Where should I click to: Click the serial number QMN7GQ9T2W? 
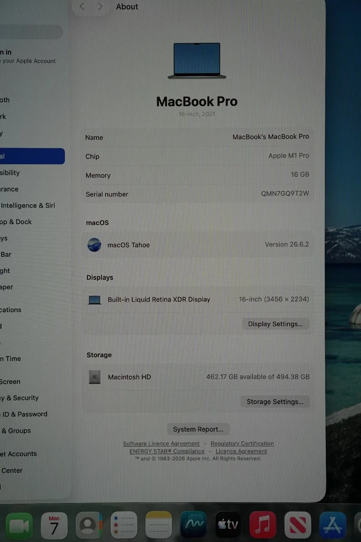285,193
